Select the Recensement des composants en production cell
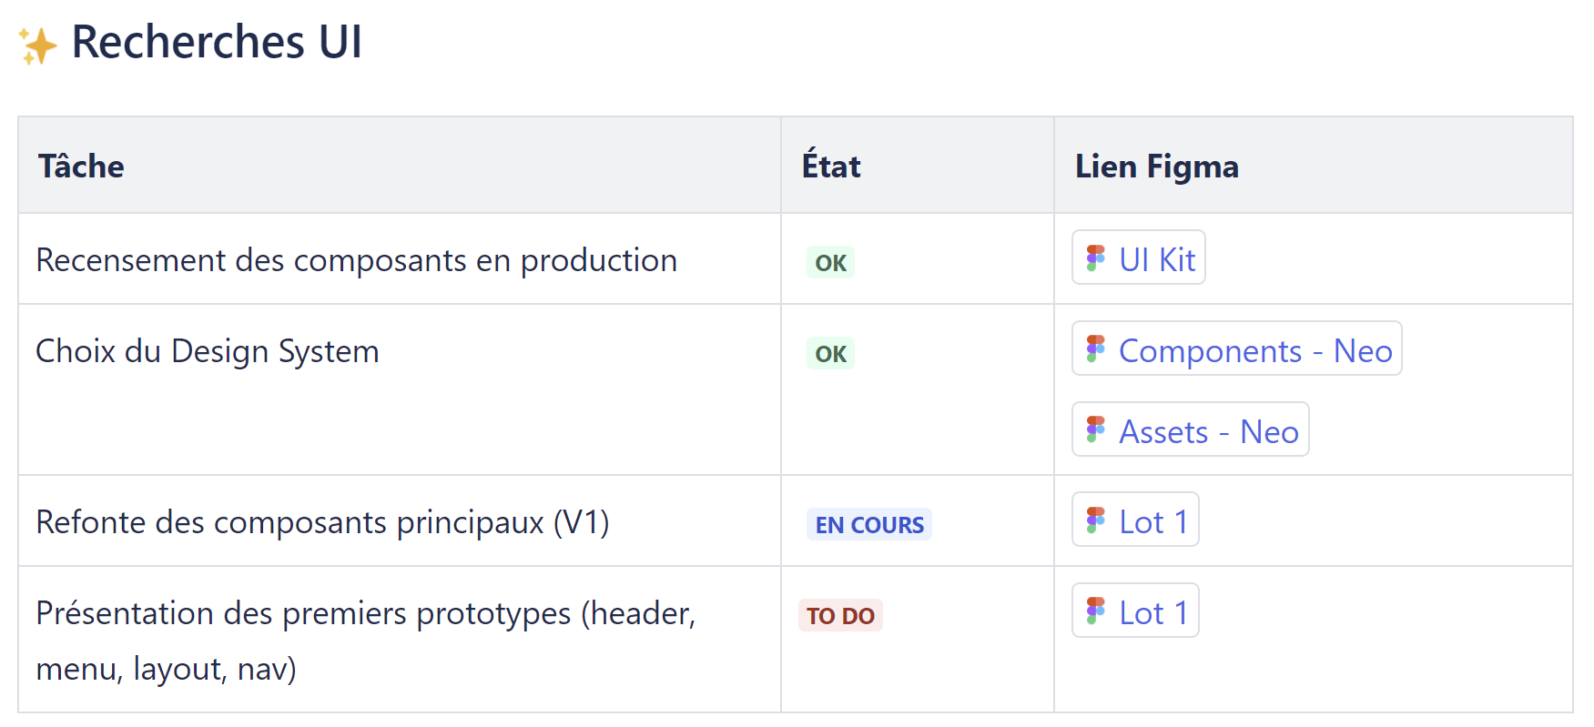 pos(356,260)
